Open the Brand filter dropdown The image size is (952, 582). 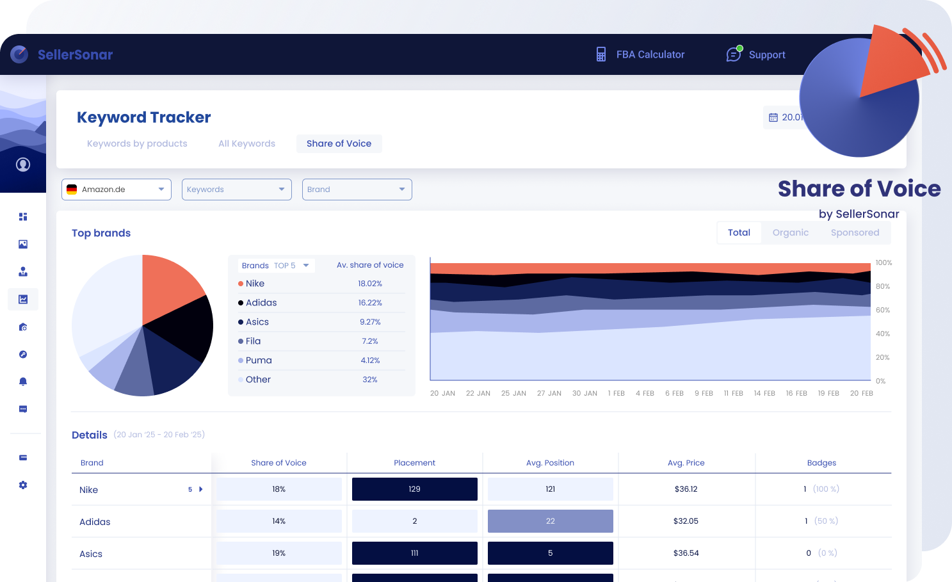357,190
